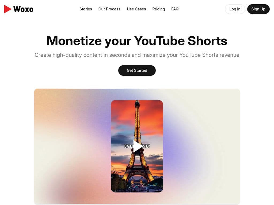Click the word 'Shorts' in the headline

click(x=207, y=41)
